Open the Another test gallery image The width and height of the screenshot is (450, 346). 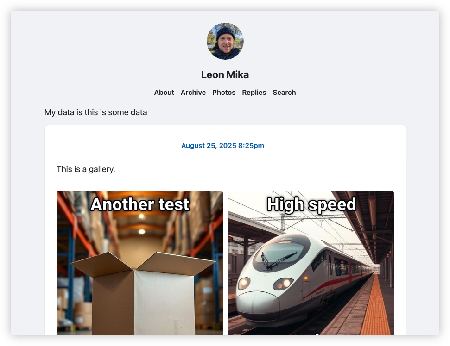(140, 263)
